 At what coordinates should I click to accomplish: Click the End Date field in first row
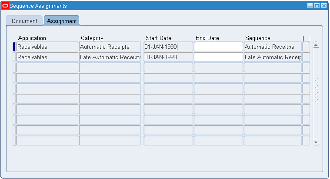click(x=218, y=47)
